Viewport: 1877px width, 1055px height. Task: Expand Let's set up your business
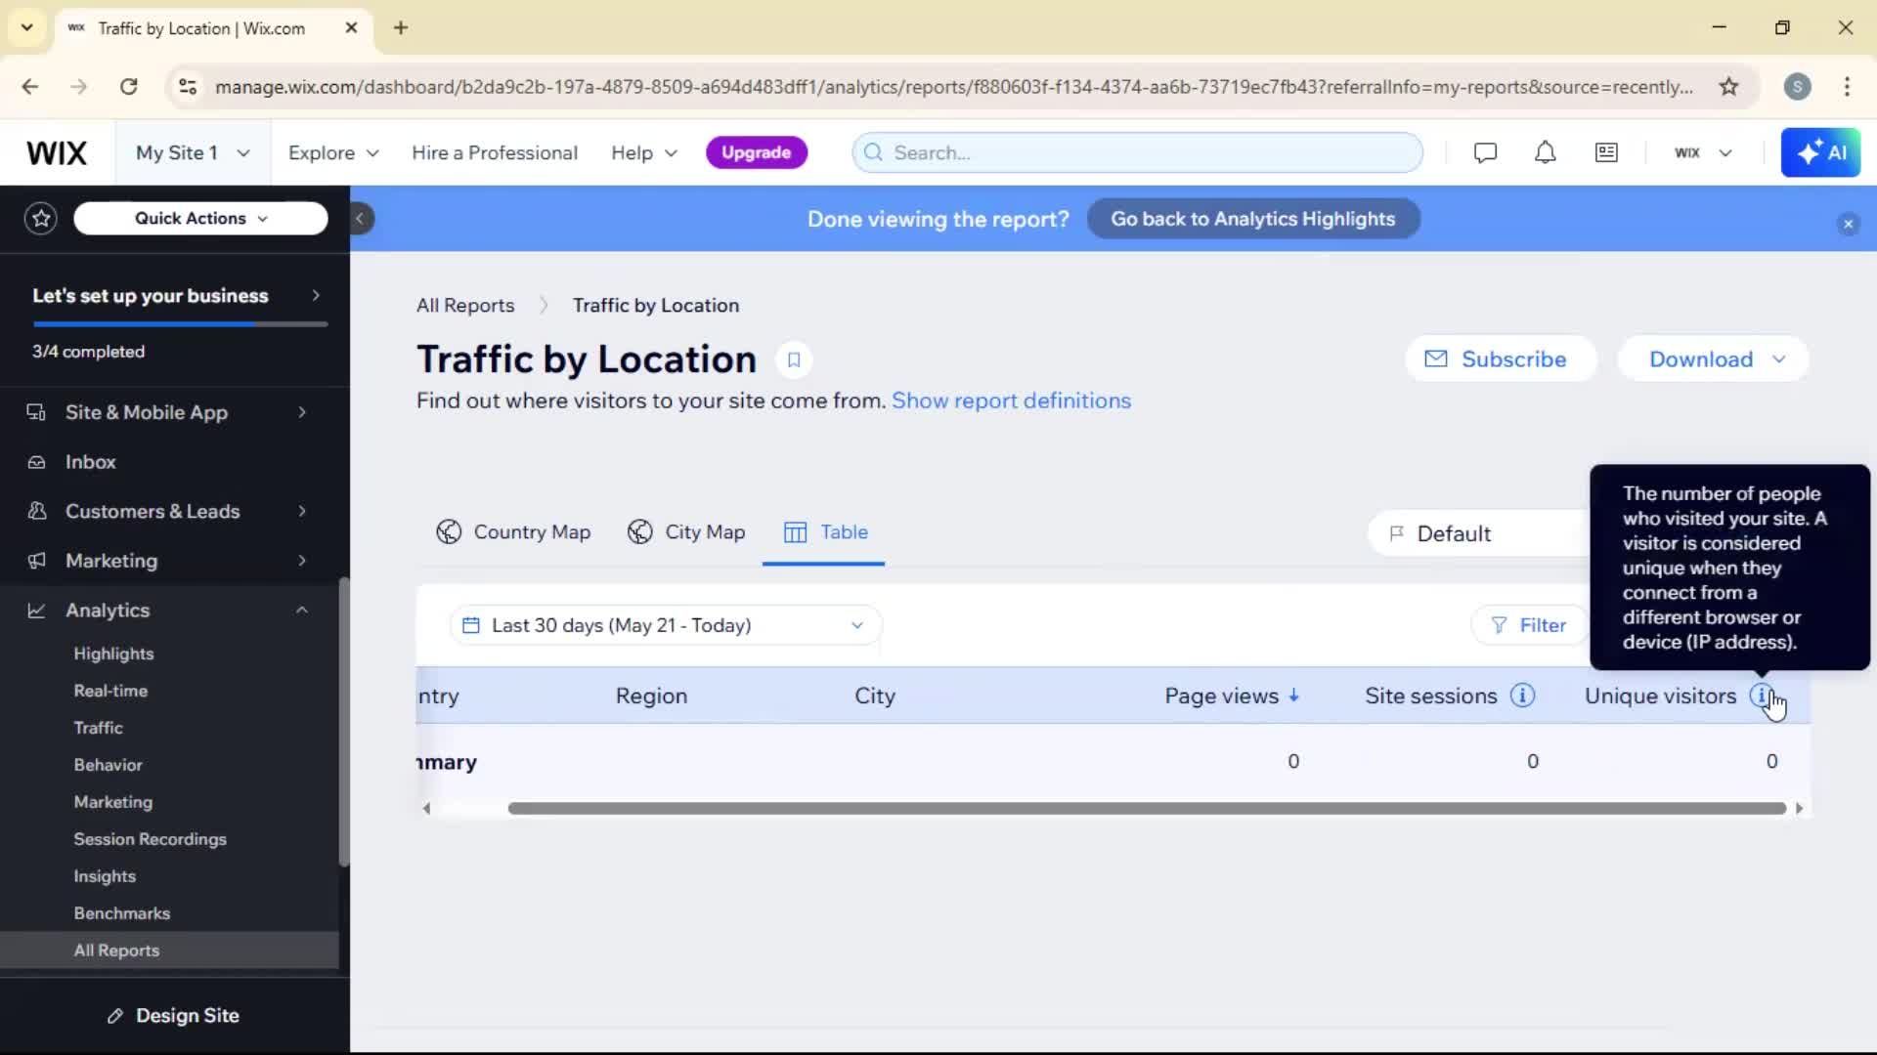point(176,295)
